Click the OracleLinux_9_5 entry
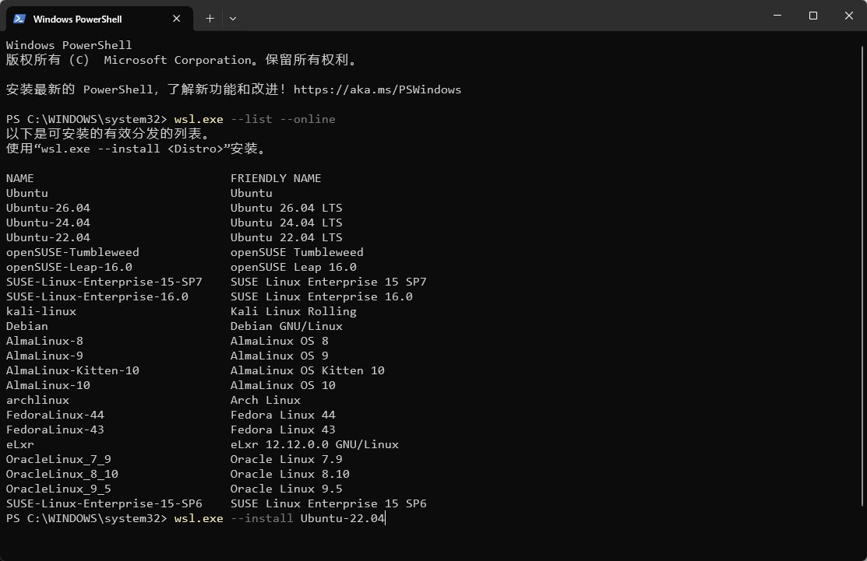Screen dimensions: 867x561 [58, 489]
